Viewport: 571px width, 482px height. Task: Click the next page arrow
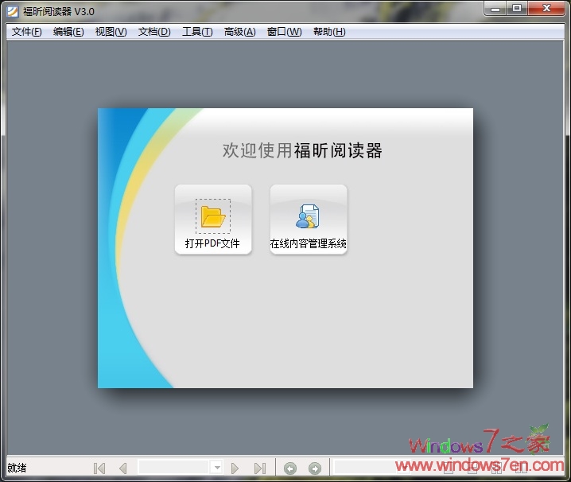(x=235, y=468)
